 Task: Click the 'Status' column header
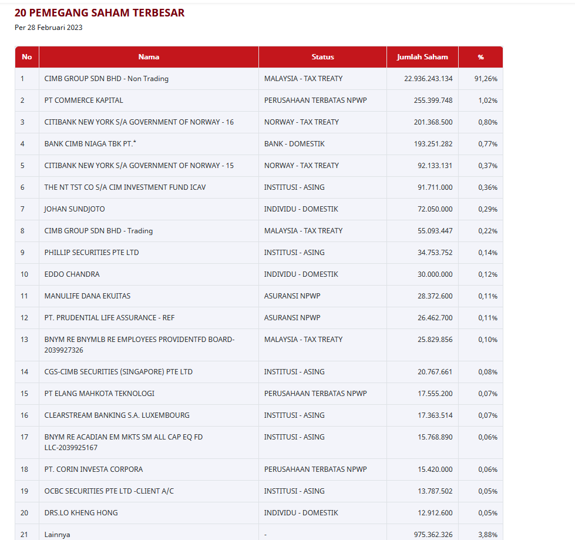click(x=322, y=57)
